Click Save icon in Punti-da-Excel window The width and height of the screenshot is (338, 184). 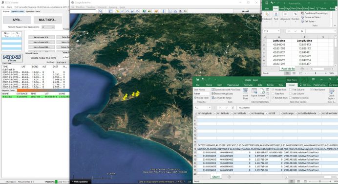click(267, 3)
